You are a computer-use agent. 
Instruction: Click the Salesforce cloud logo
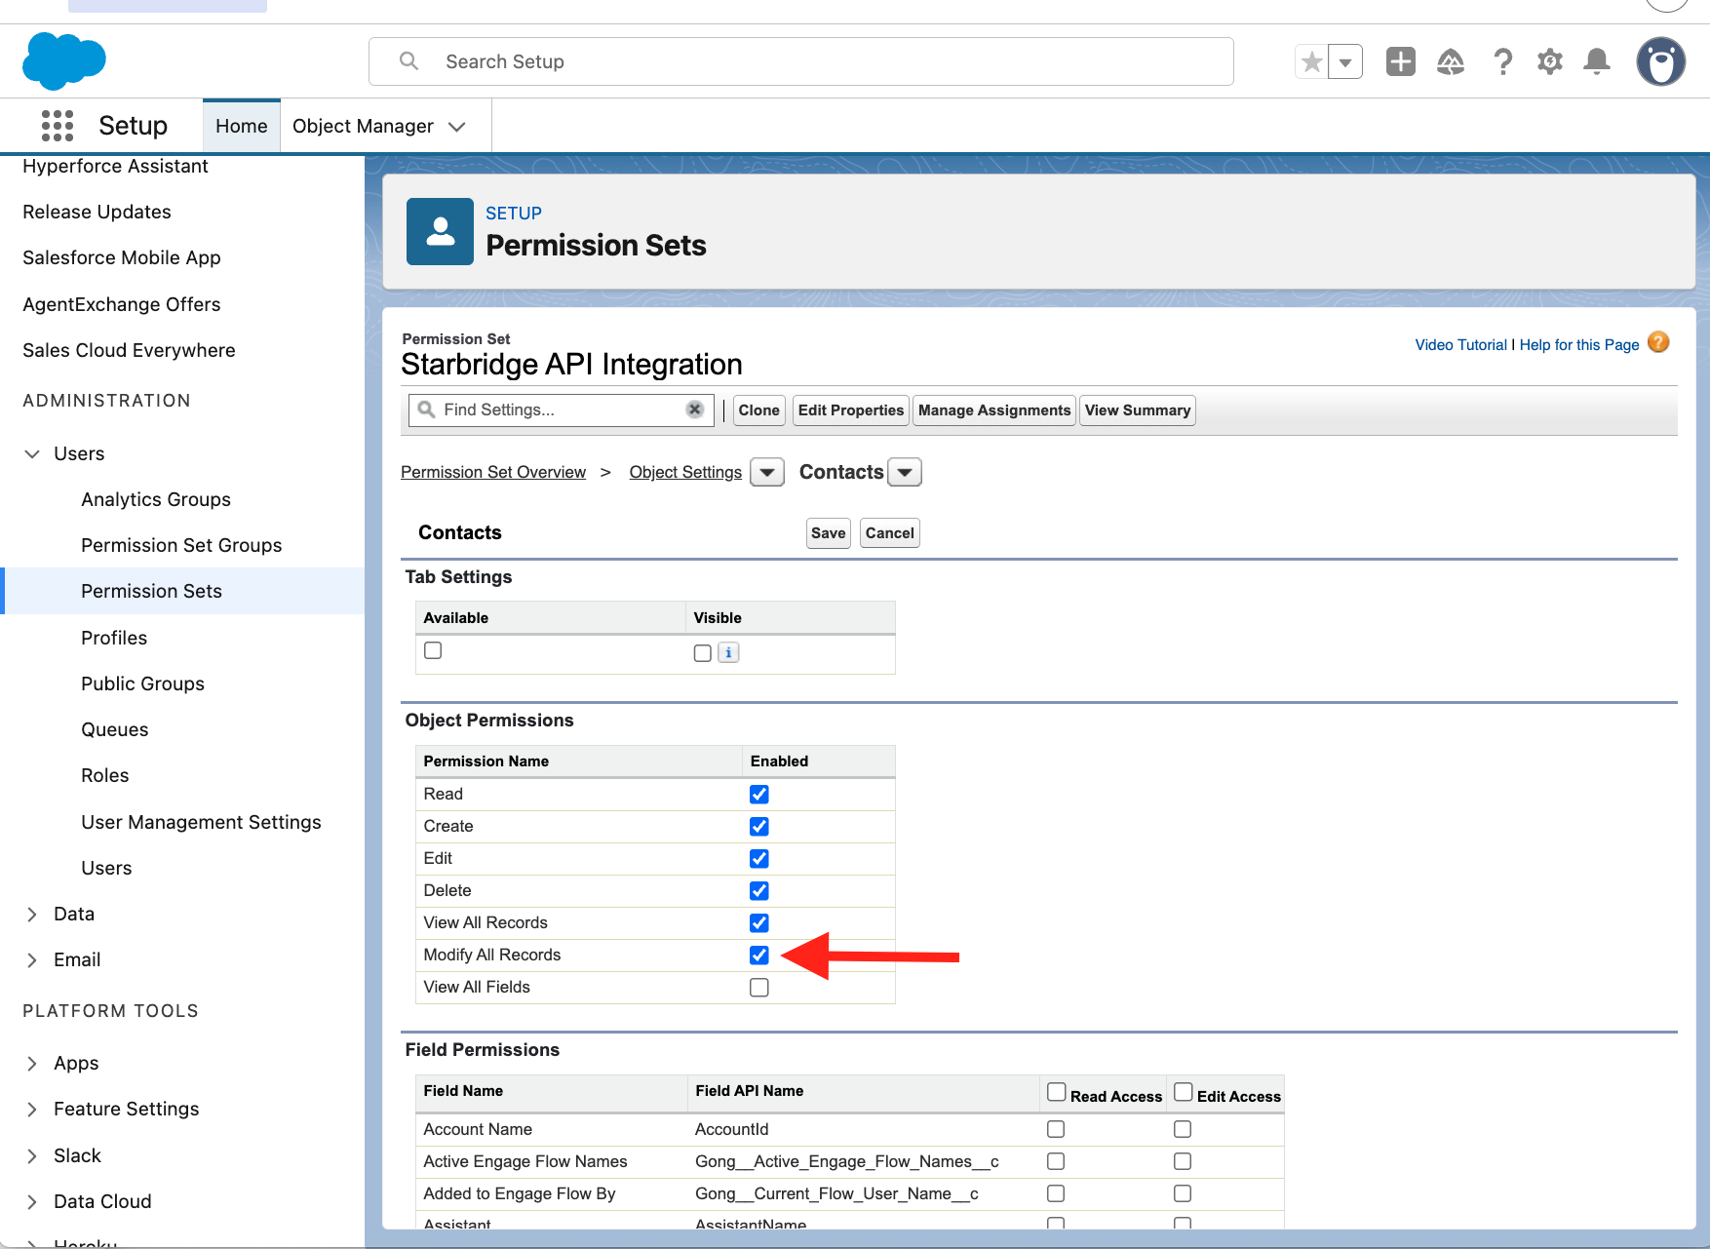64,60
